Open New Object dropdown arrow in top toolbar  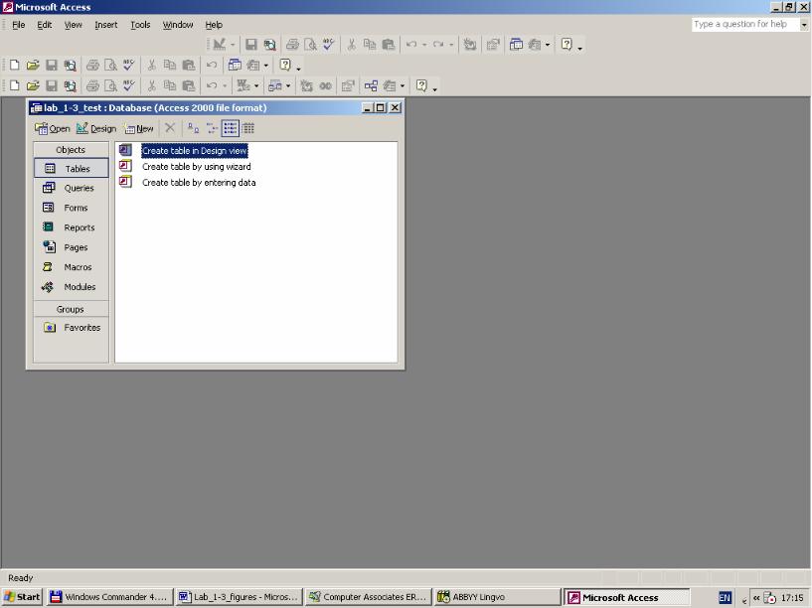pos(548,45)
